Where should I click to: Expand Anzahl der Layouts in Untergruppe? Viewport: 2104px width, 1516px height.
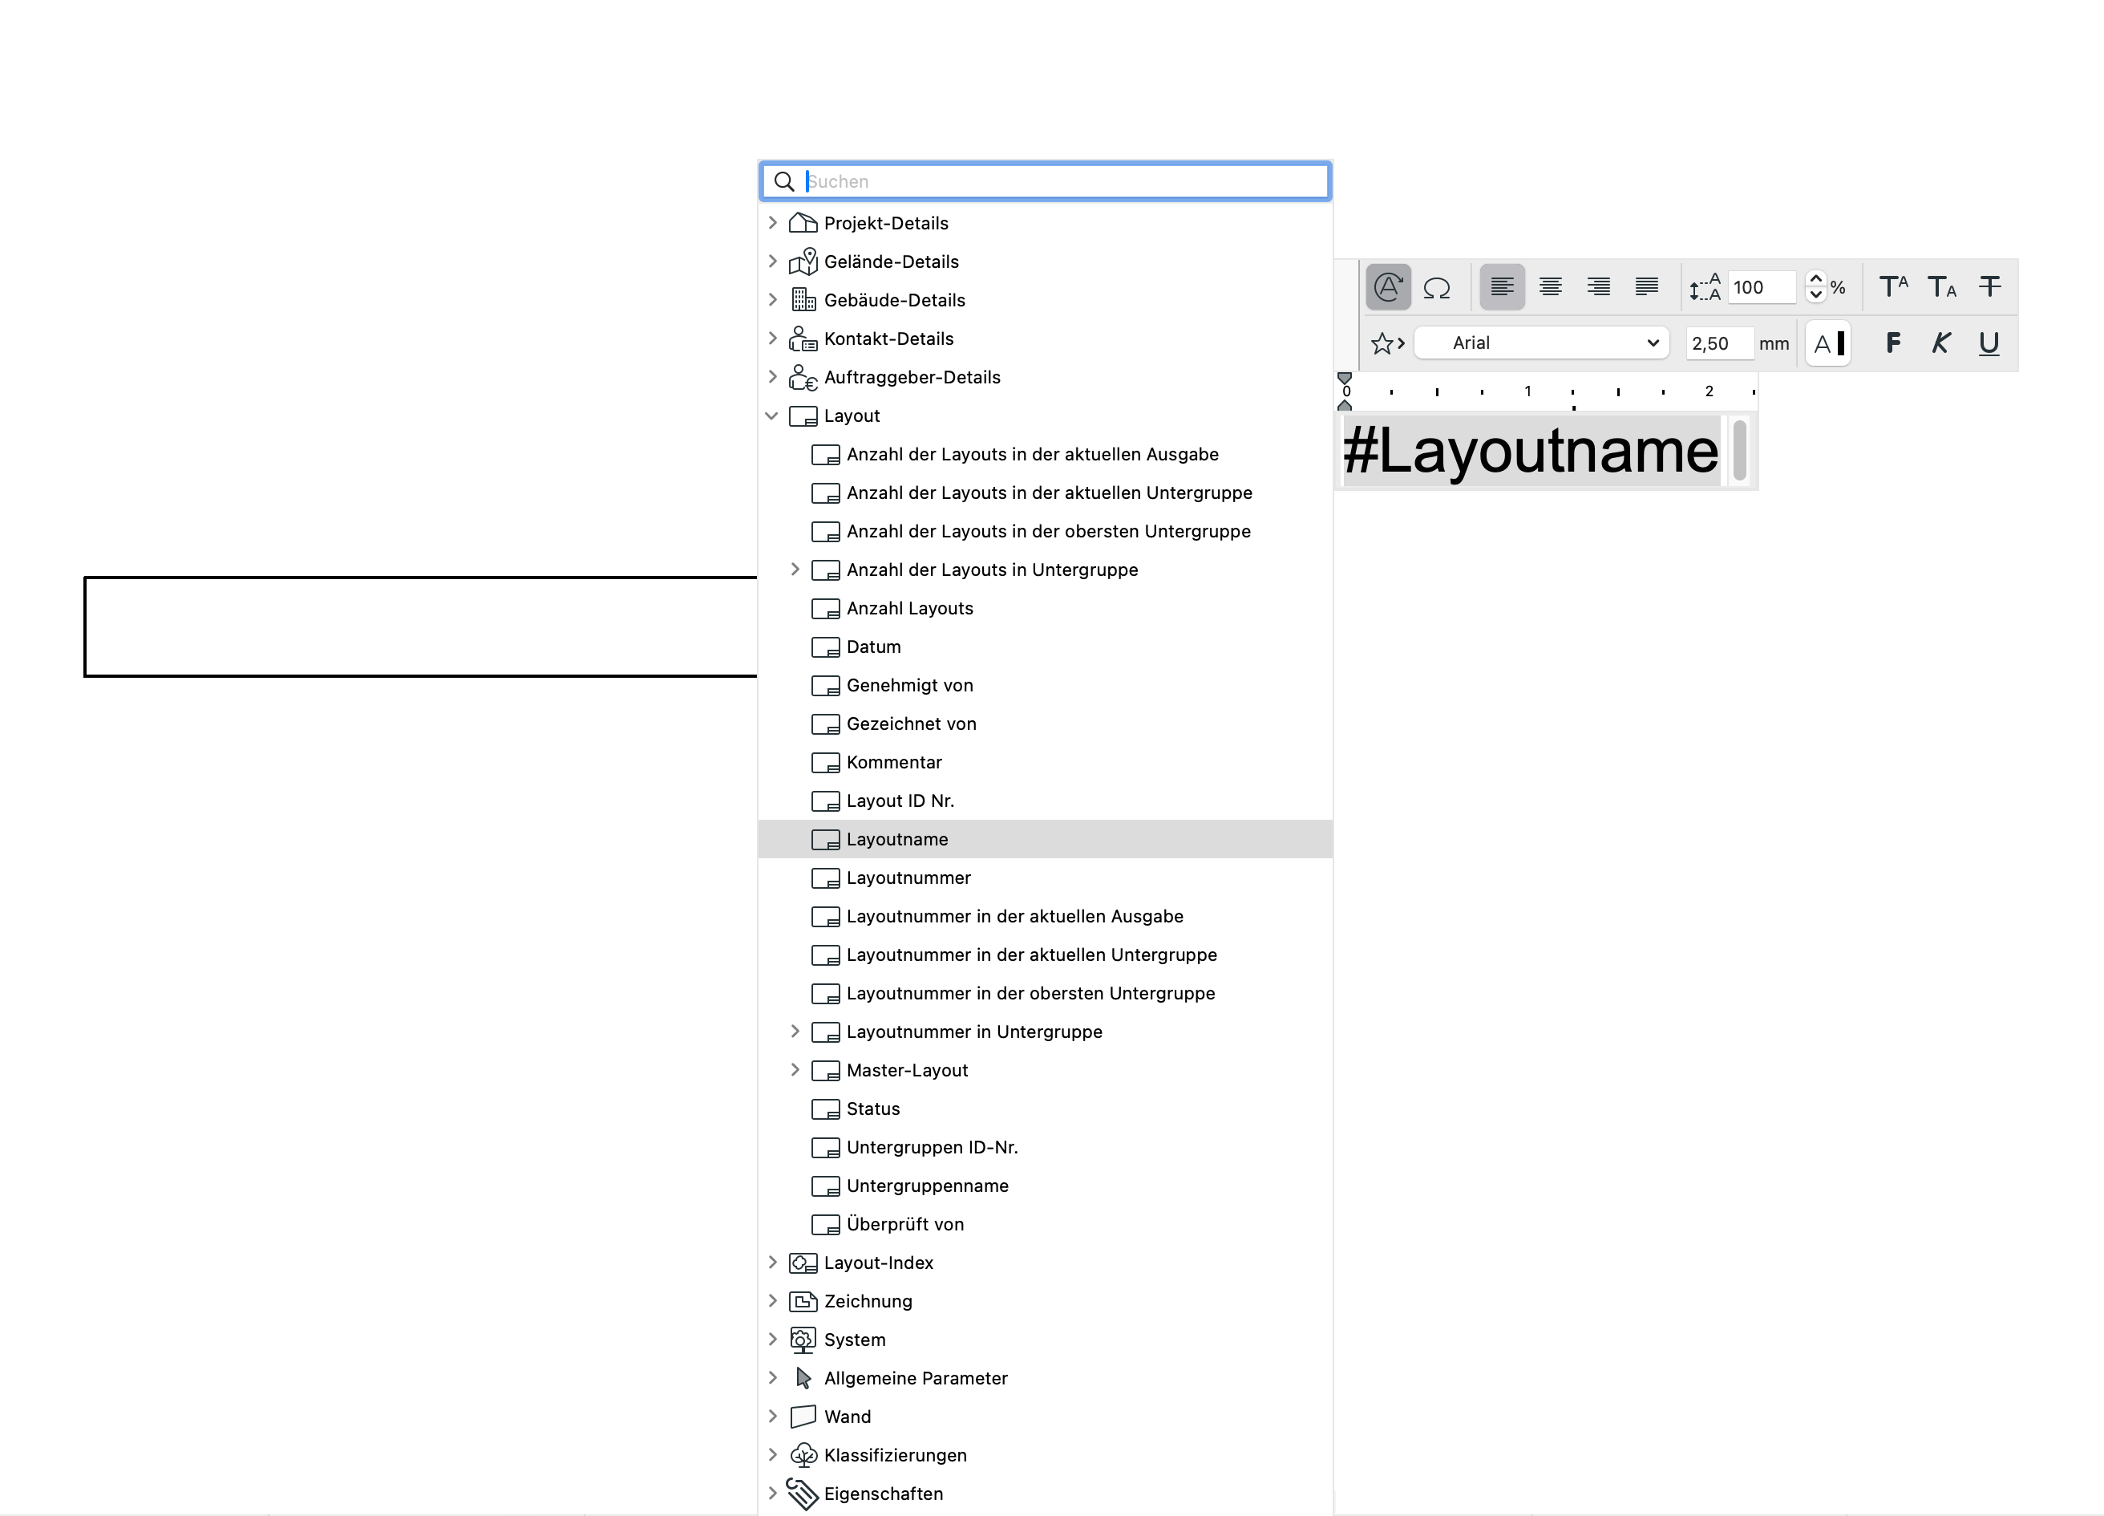pos(795,570)
